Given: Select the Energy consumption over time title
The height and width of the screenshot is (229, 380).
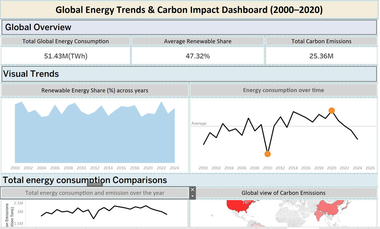Looking at the screenshot, I should (283, 90).
